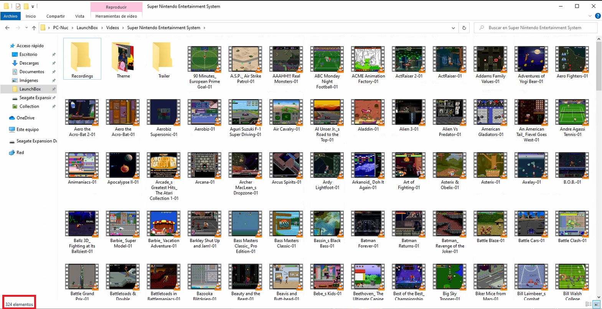
Task: Click scrollbar down arrow
Action: (599, 297)
